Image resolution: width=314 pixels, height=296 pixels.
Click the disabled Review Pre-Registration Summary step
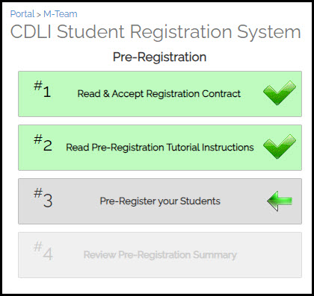point(160,255)
